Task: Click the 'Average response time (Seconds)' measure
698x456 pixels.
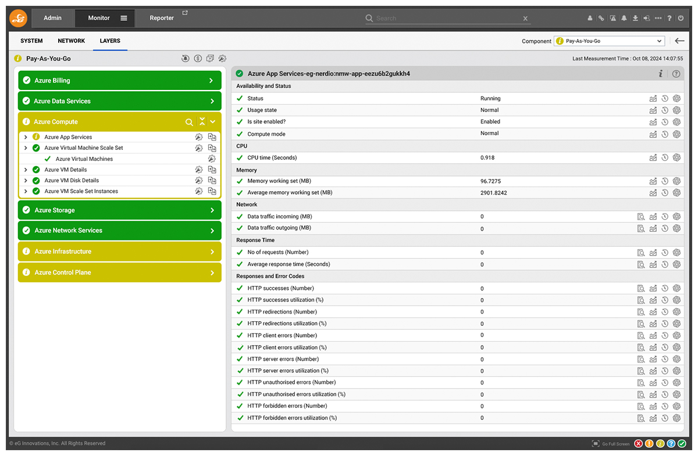Action: (x=289, y=264)
